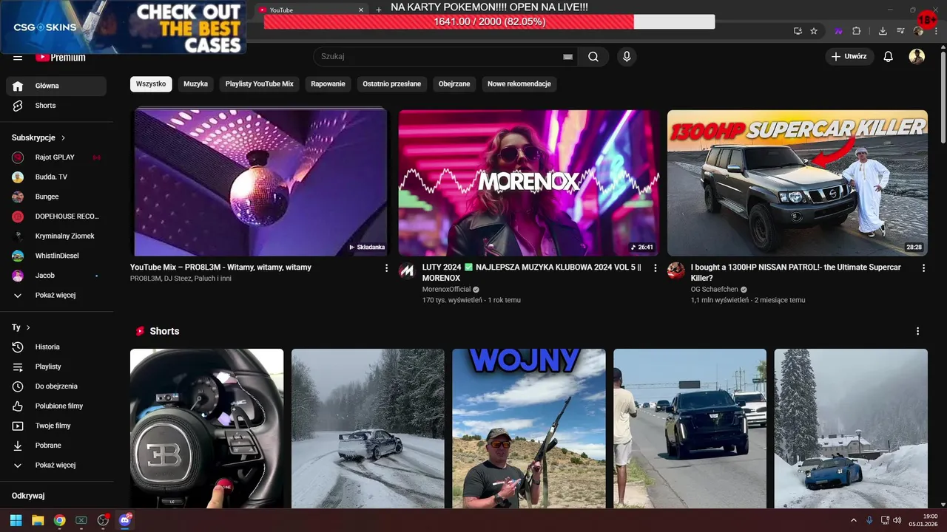
Task: Click the search magnifier button
Action: click(593, 56)
